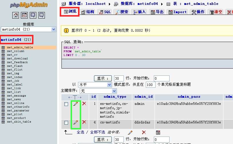Open met_admin_table in sidebar
The width and height of the screenshot is (233, 144).
(20, 47)
